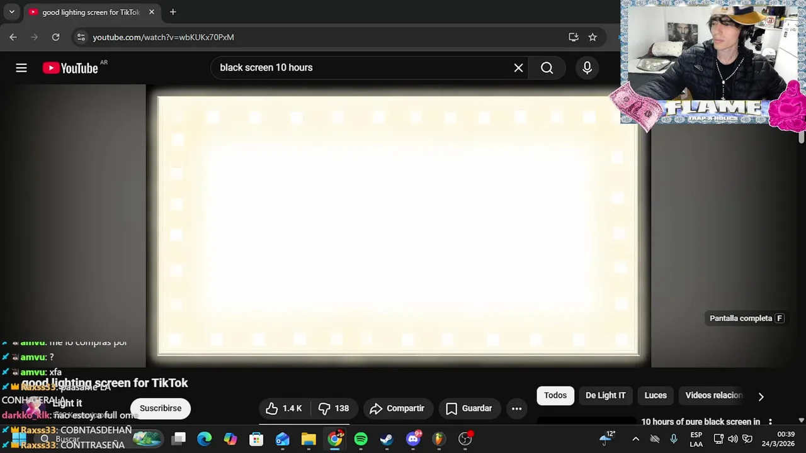Screen dimensions: 806x453
Task: Switch to Chrome in the taskbar
Action: point(335,439)
